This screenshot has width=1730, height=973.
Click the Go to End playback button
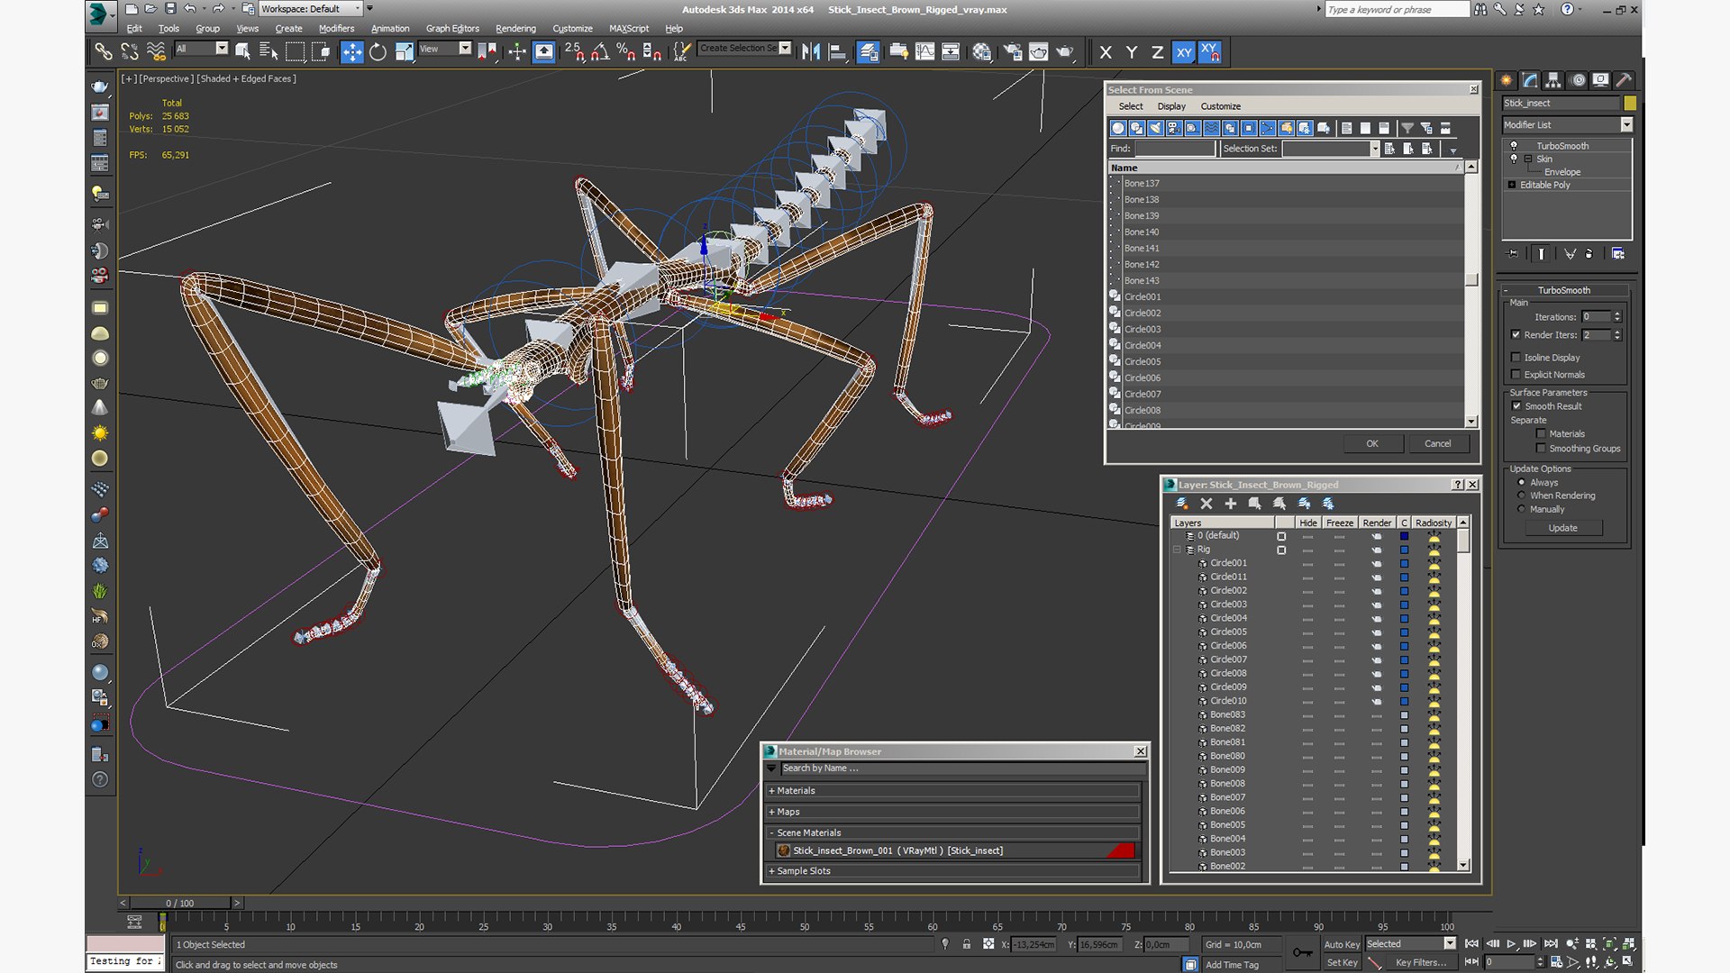click(1551, 944)
